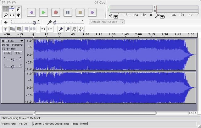Select the Draw pencil tool

(18, 9)
